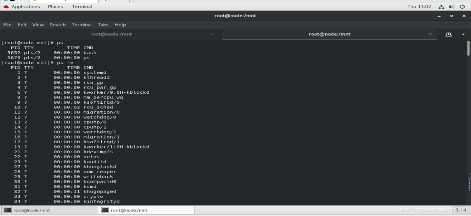The image size is (471, 216).
Task: Click the volume speaker icon
Action: [452, 7]
